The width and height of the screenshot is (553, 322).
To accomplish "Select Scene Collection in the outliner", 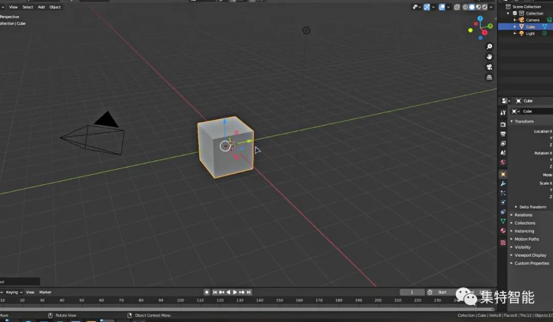I will pos(526,7).
